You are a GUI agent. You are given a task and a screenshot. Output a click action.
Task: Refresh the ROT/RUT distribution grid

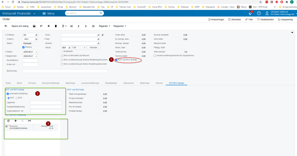click(x=8, y=121)
